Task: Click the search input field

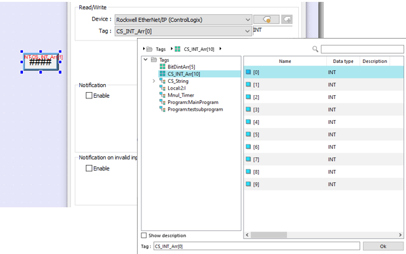Action: click(x=362, y=49)
